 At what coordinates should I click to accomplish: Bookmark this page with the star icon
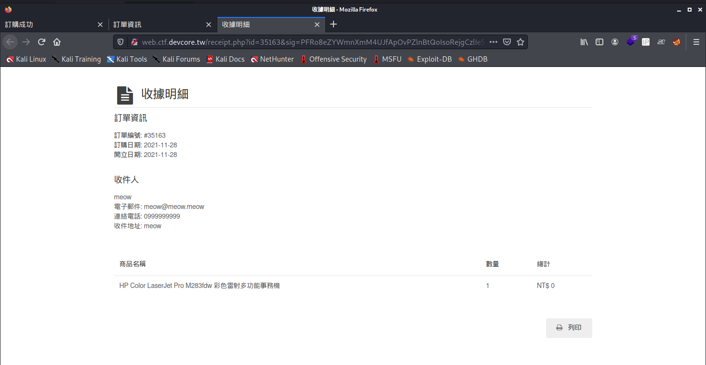tap(520, 42)
